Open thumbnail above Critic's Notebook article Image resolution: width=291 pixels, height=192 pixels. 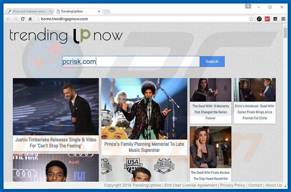pos(255,90)
